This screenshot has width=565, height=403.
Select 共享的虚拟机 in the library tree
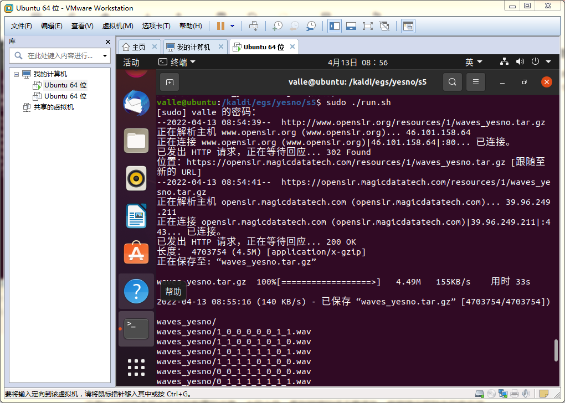click(48, 107)
